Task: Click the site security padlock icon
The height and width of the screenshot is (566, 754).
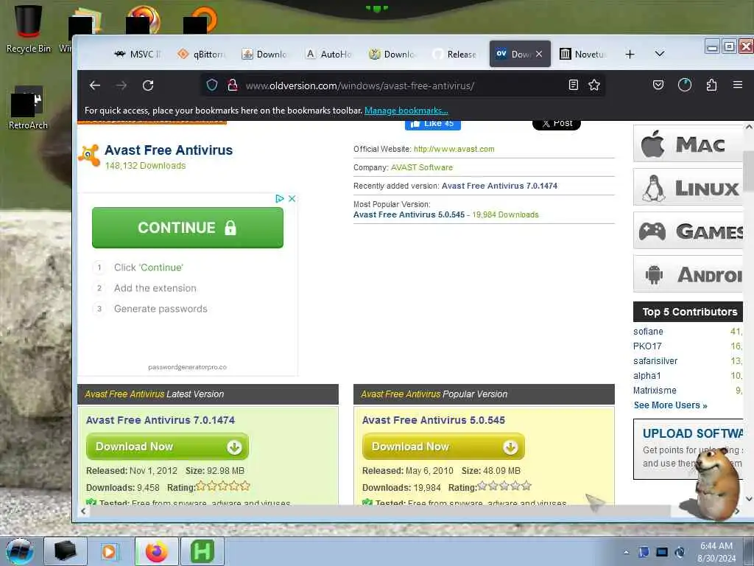Action: [233, 85]
